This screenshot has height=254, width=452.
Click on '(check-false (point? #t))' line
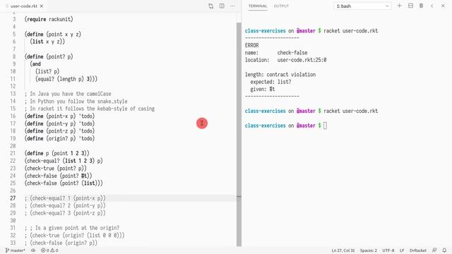(x=58, y=176)
